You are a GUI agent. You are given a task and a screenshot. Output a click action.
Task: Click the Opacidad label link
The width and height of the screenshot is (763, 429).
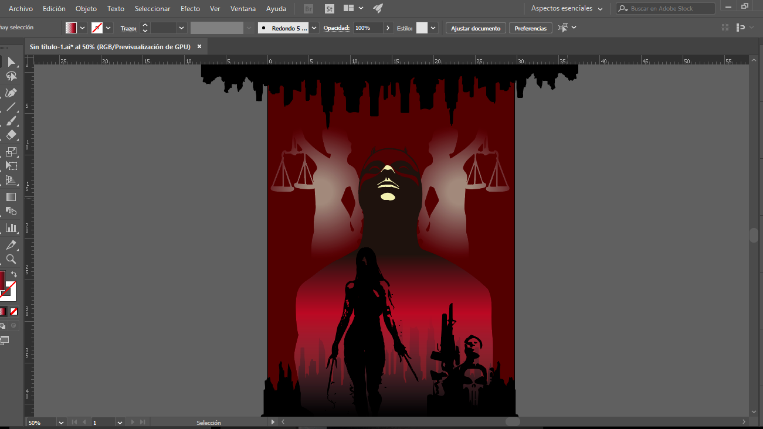337,28
